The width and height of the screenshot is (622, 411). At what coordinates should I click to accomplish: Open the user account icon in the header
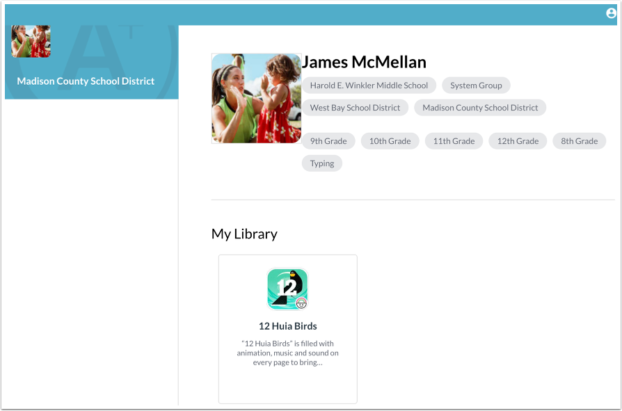pos(609,13)
